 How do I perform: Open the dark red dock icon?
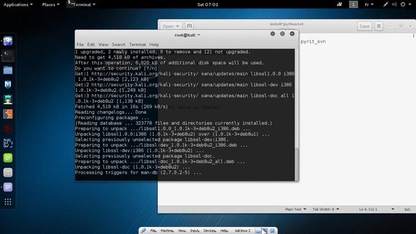coord(8,129)
